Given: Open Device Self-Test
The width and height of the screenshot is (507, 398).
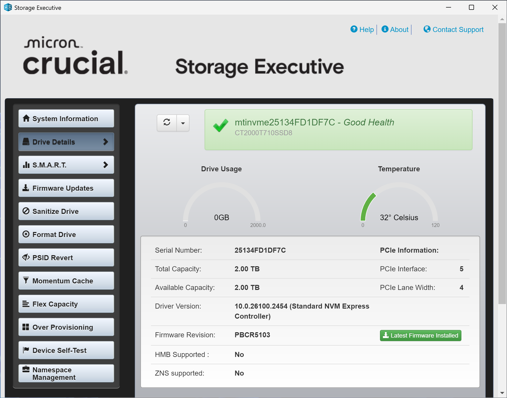Looking at the screenshot, I should click(x=66, y=350).
